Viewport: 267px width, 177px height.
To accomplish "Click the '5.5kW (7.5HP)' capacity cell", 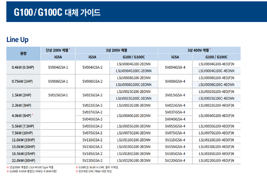I will click(23, 126).
